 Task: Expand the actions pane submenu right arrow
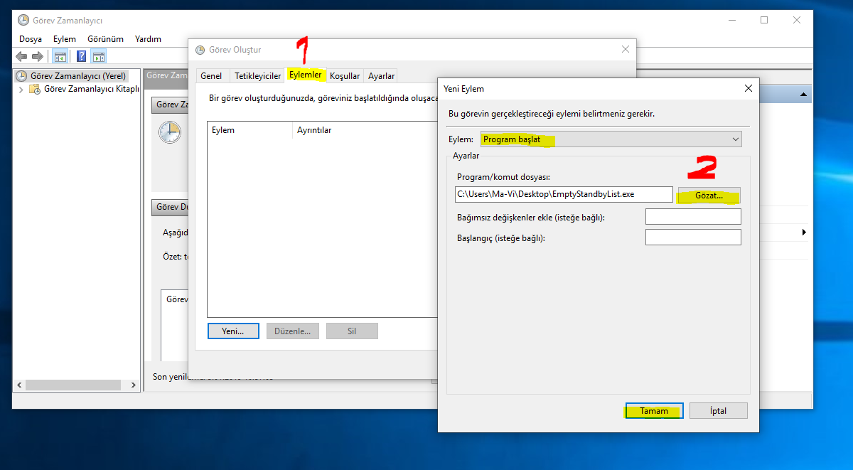point(804,233)
